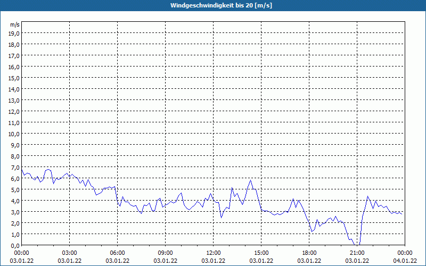426x266 pixels.
Task: Click the 21:00 time axis label
Action: click(357, 253)
